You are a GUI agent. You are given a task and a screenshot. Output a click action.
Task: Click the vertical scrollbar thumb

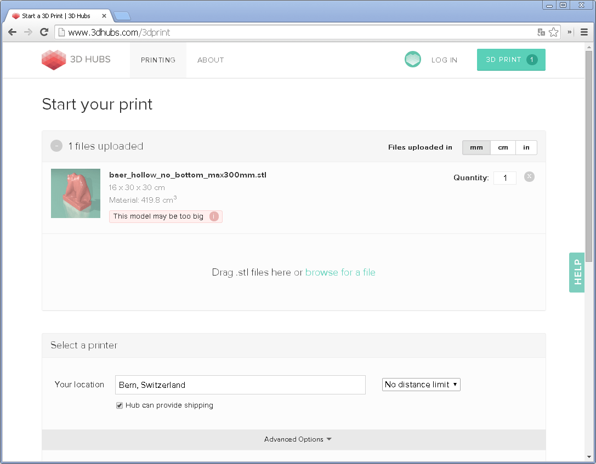(589, 156)
